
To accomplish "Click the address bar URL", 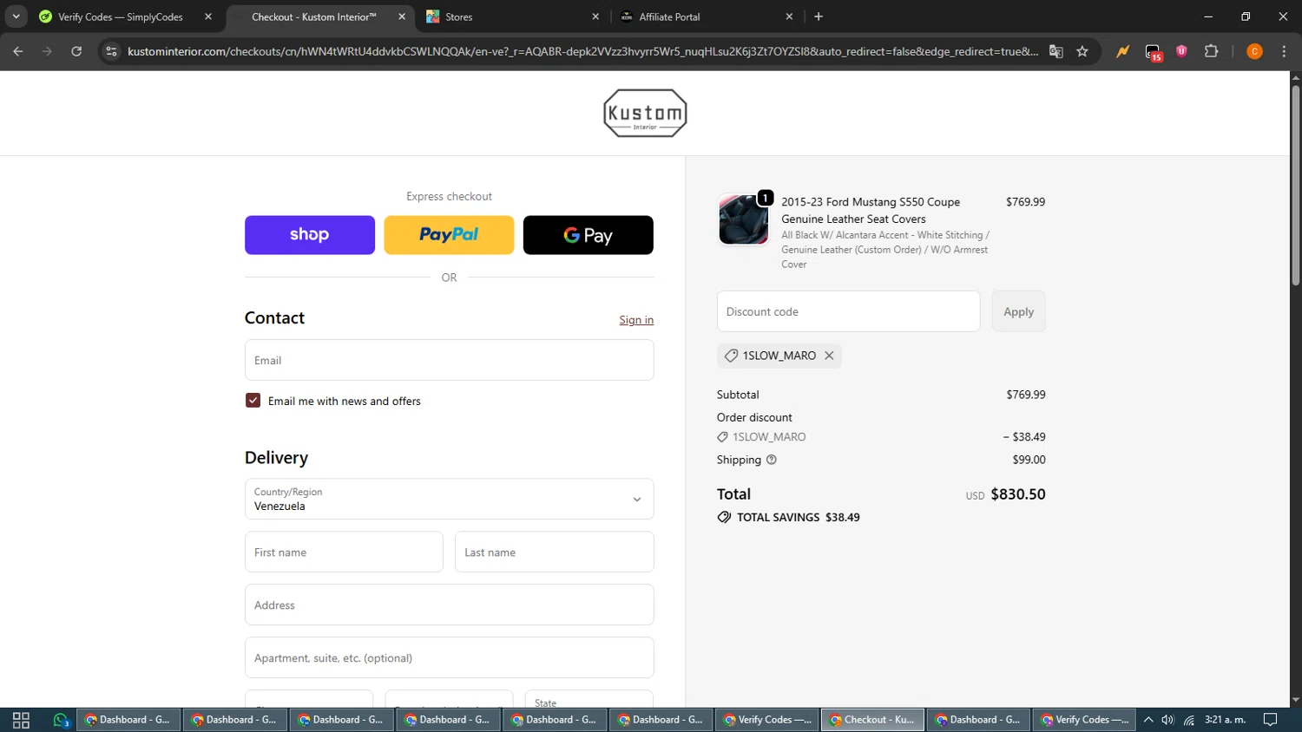I will 582,51.
